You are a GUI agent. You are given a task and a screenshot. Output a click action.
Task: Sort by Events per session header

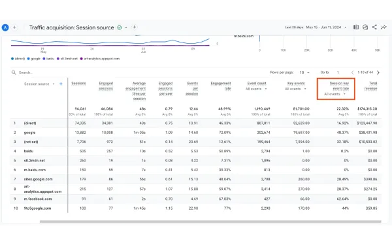(192, 88)
